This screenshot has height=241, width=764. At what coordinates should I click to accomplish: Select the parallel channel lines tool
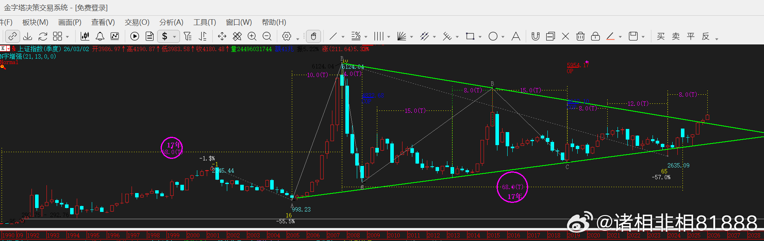[x=425, y=36]
